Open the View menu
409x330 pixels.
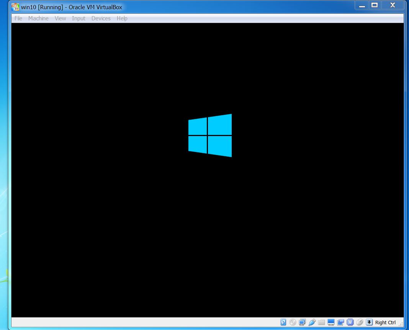[60, 18]
